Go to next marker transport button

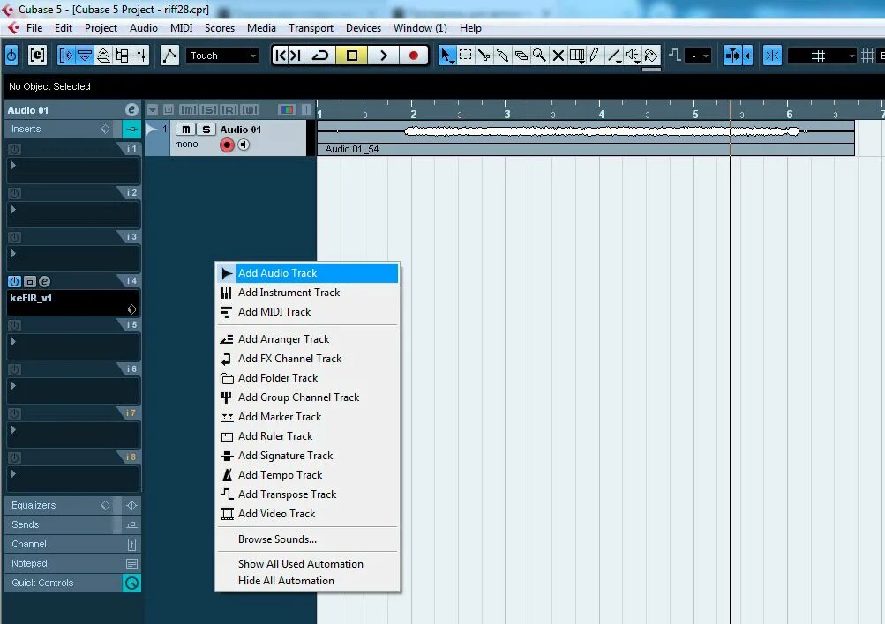(x=296, y=56)
